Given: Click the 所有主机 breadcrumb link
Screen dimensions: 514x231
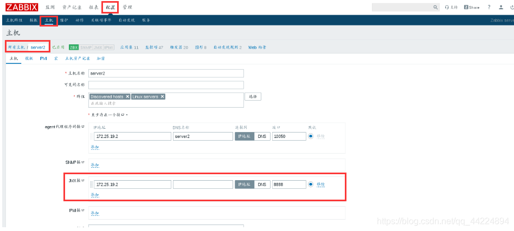Looking at the screenshot, I should [16, 47].
